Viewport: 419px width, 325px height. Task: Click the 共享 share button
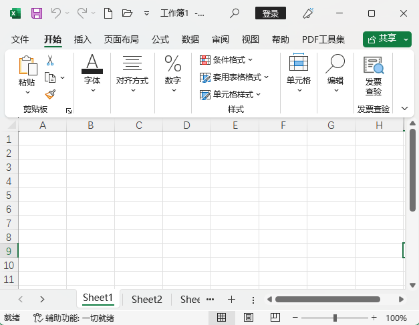tap(382, 39)
